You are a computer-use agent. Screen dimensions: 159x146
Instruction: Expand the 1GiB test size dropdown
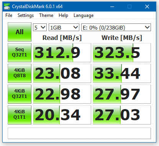64,27
